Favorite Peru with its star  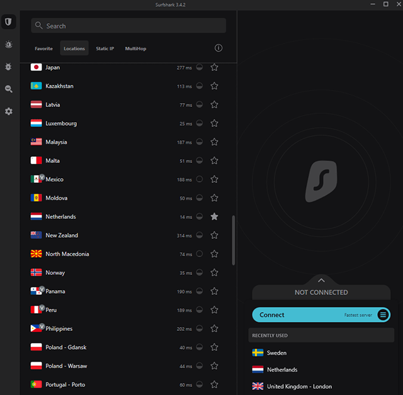(214, 310)
